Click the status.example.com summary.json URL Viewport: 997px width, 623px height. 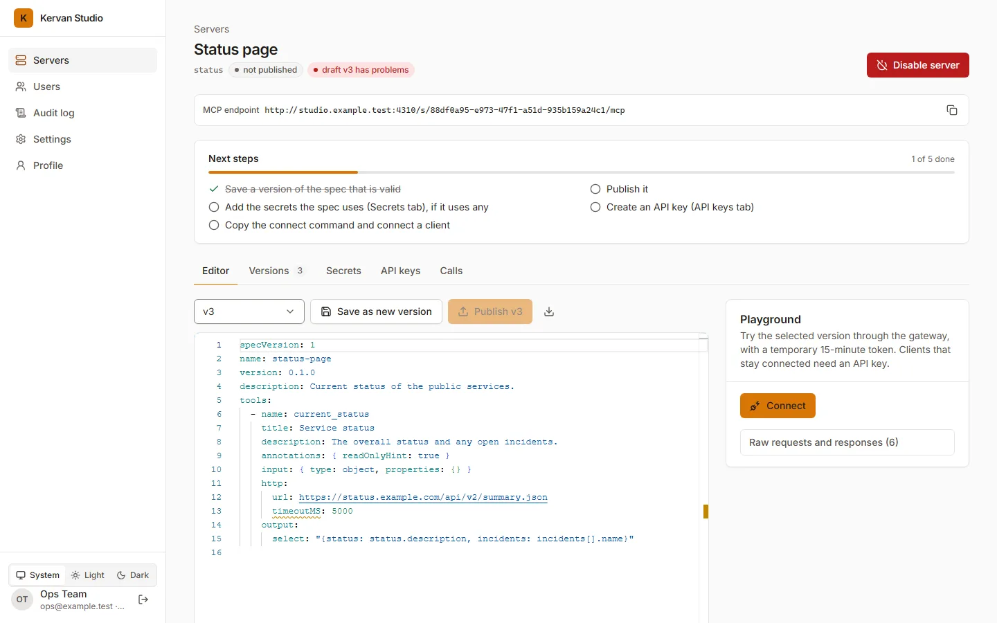423,497
